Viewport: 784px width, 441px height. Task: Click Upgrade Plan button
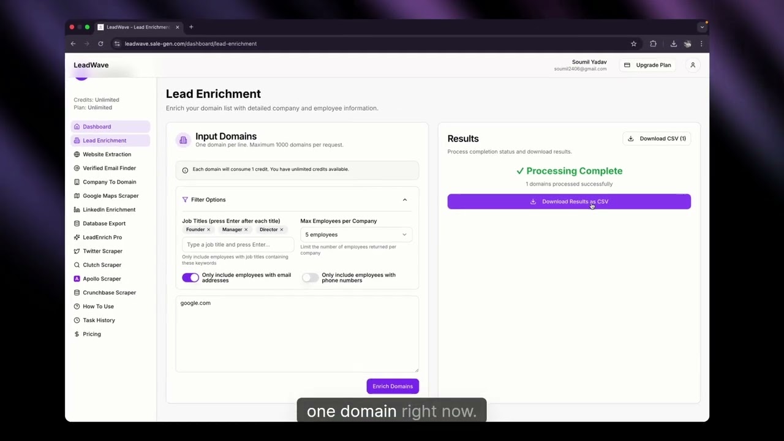[x=647, y=65]
